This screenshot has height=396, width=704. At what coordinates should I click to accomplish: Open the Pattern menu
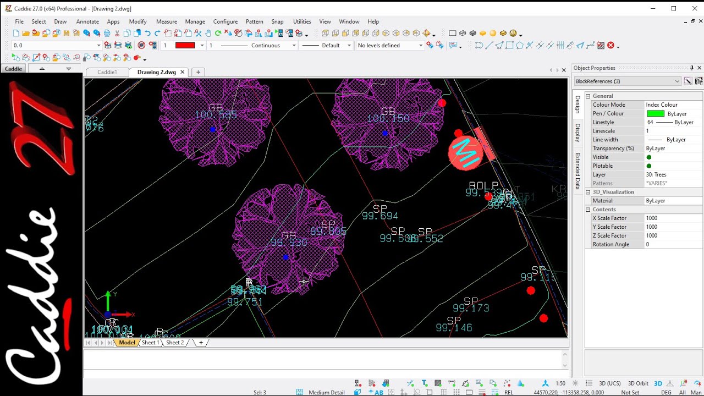(254, 21)
